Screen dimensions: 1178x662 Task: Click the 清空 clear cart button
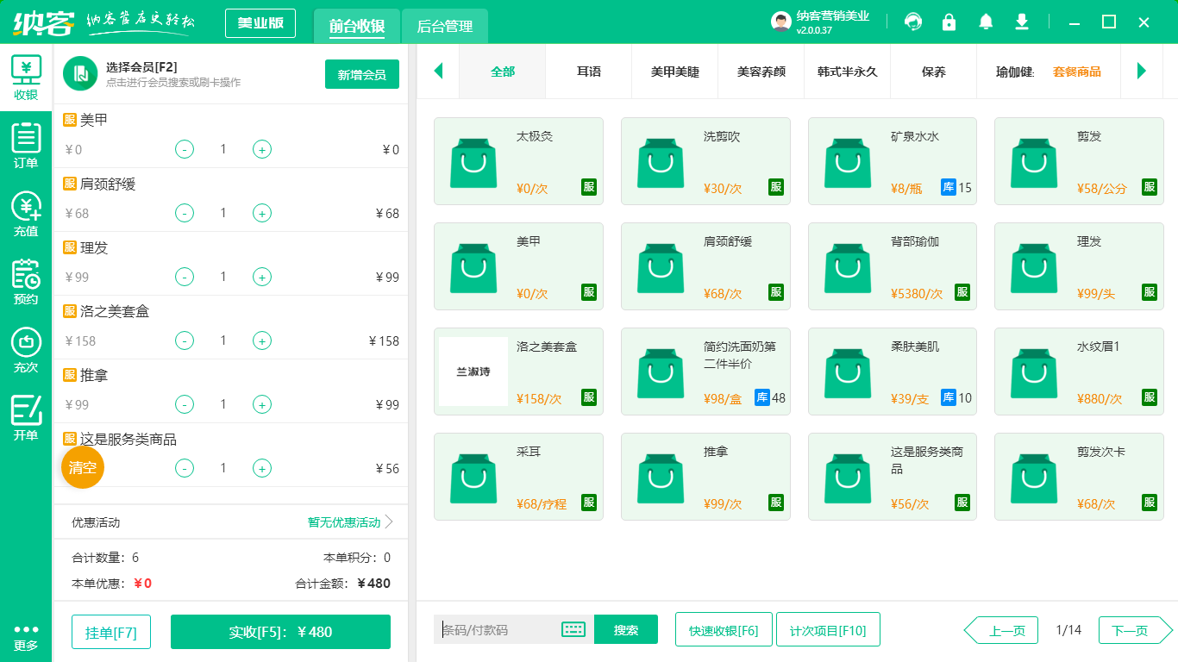[83, 467]
